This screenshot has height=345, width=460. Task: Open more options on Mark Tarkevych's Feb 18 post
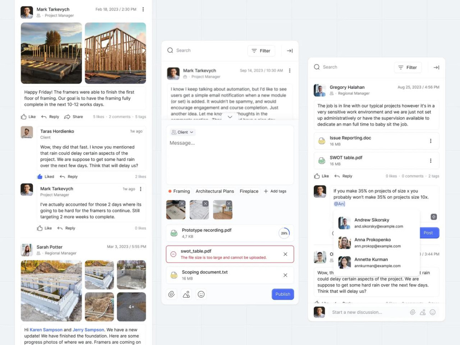pyautogui.click(x=143, y=9)
